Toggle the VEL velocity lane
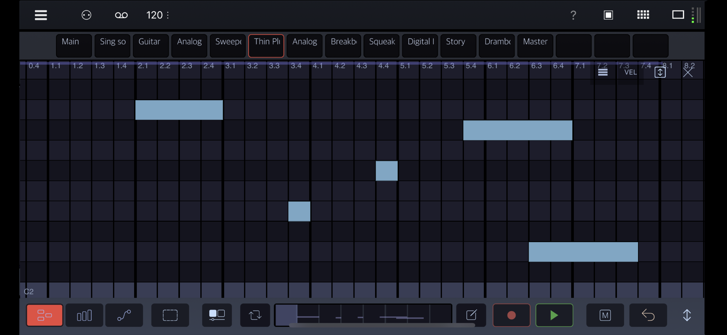The height and width of the screenshot is (335, 727). pos(630,72)
